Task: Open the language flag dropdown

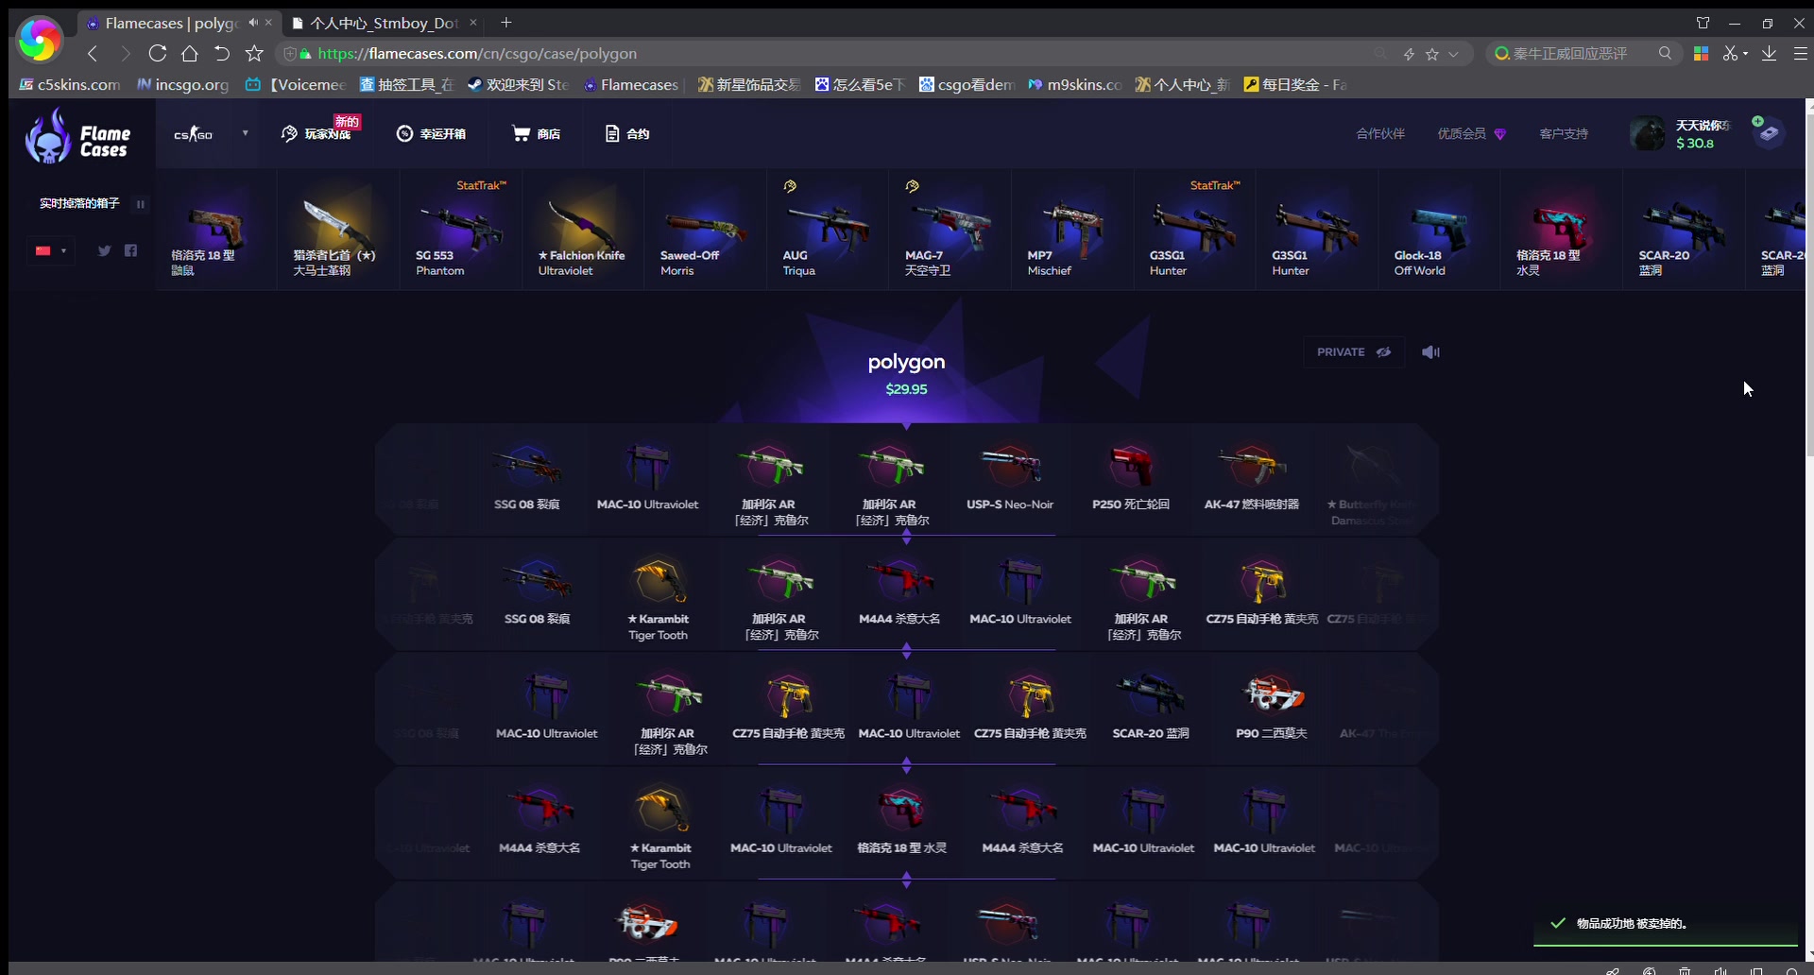Action: click(x=50, y=250)
